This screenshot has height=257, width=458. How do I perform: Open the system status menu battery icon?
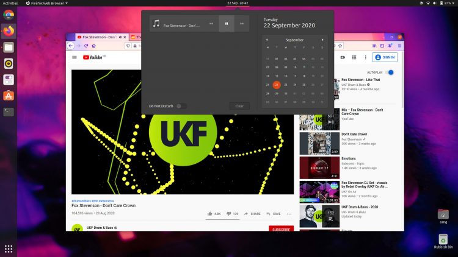click(442, 3)
